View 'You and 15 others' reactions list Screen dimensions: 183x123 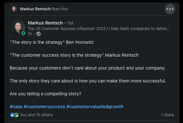pyautogui.click(x=37, y=115)
